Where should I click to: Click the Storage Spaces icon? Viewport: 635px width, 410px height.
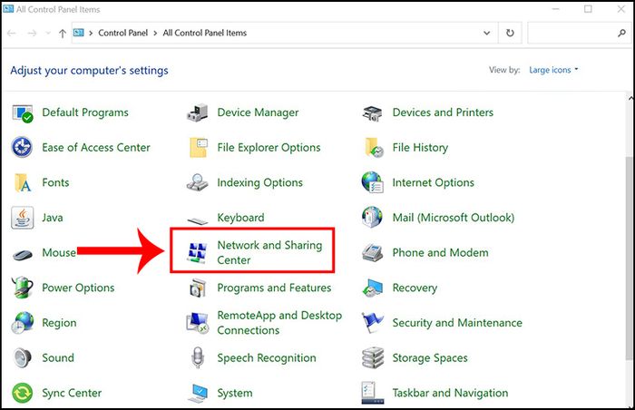coord(373,357)
